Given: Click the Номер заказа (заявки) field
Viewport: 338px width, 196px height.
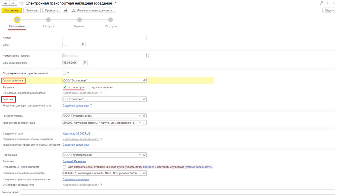Looking at the screenshot, I should (x=105, y=56).
